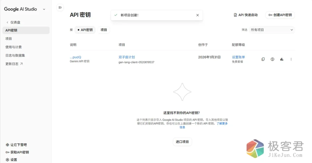312x163 pixels.
Task: Click the 说明 column header
Action: click(73, 45)
